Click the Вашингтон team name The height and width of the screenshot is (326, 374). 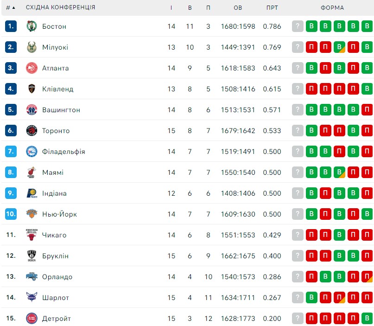[x=61, y=110]
